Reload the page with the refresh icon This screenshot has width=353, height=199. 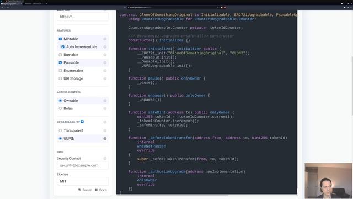[8, 7]
